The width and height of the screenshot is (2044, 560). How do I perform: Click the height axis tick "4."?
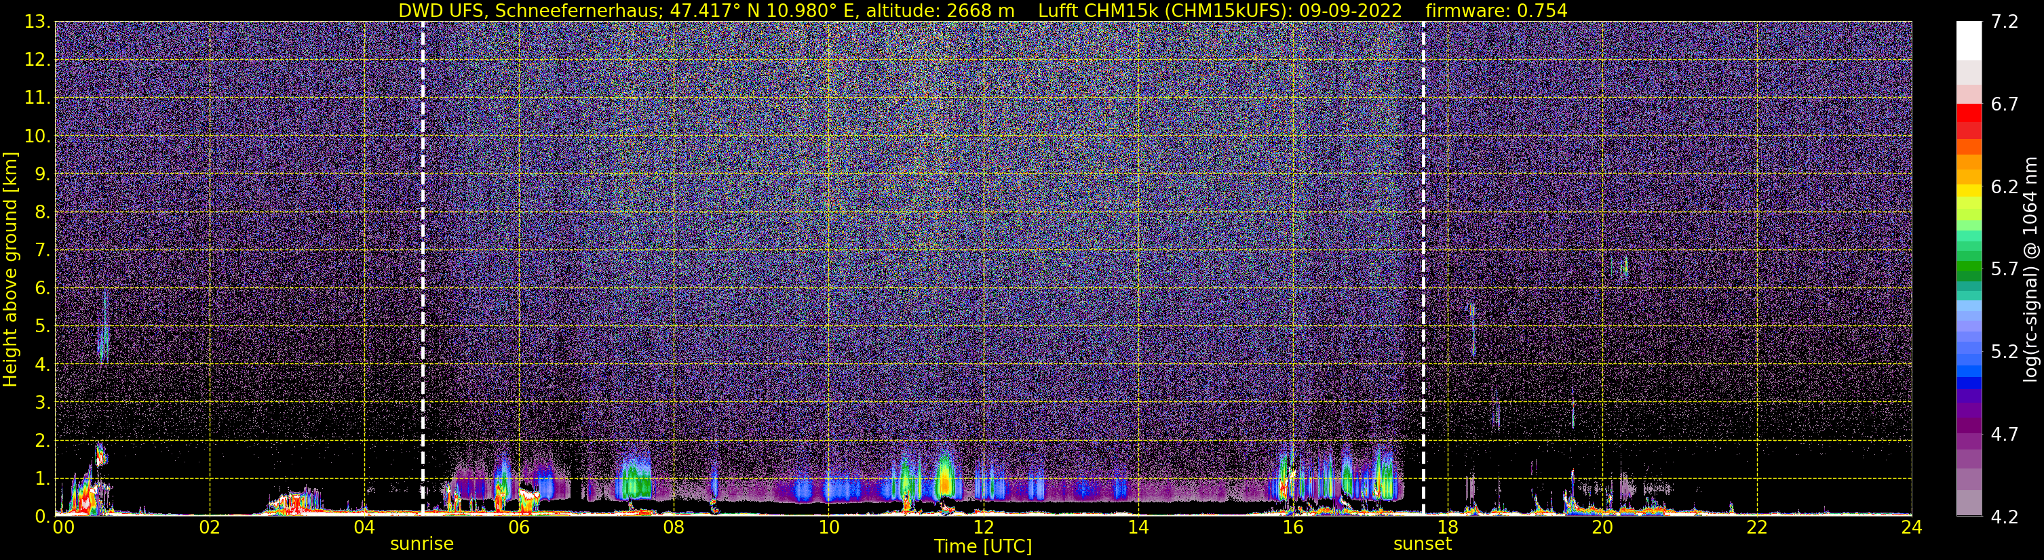pyautogui.click(x=42, y=365)
